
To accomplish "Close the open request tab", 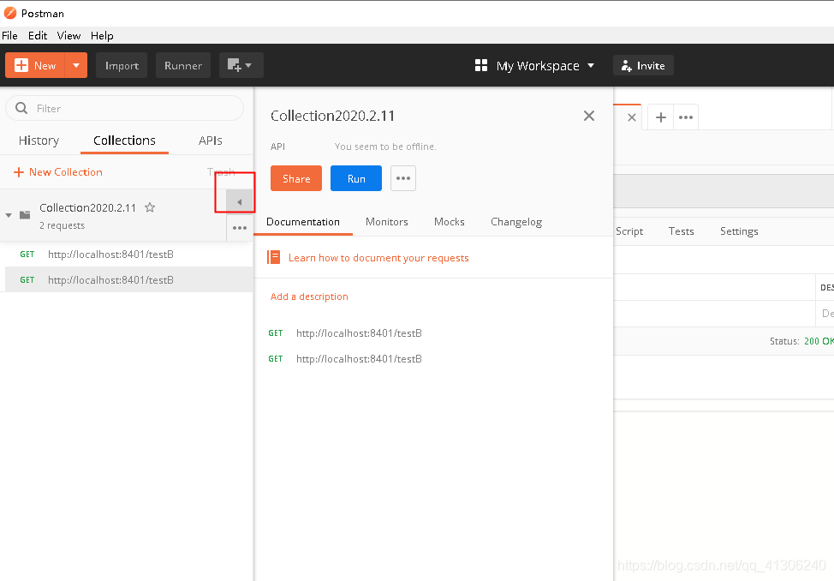I will click(632, 117).
